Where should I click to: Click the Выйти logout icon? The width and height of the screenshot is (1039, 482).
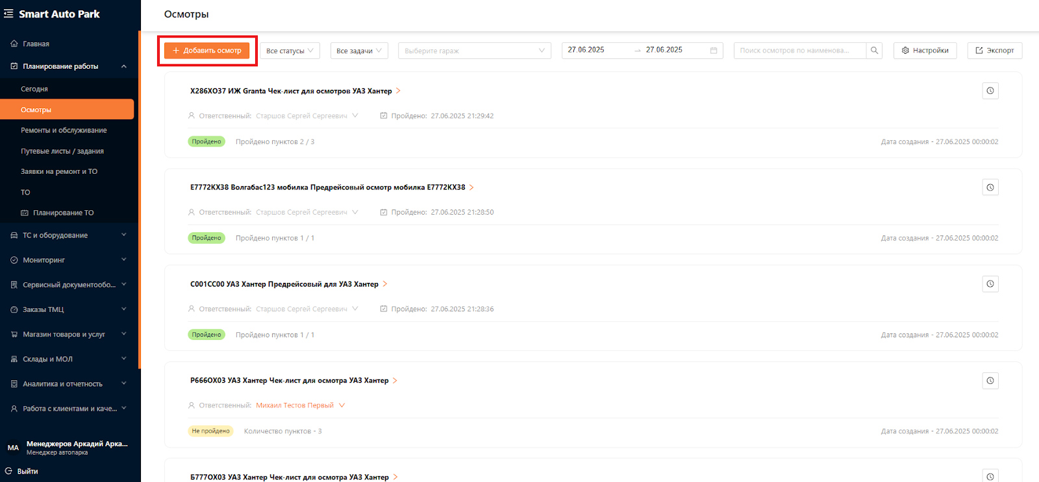pyautogui.click(x=8, y=471)
